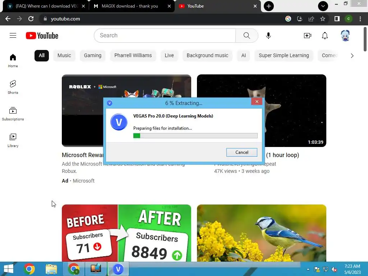
Task: Click the search magnifier button
Action: point(247,36)
